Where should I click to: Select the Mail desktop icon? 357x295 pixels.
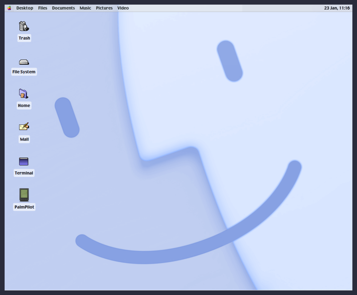24,126
